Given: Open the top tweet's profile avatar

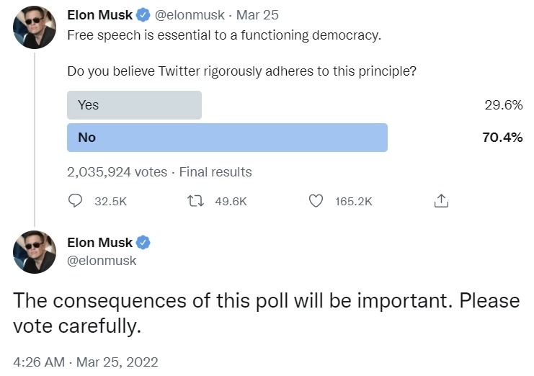Looking at the screenshot, I should [x=35, y=27].
